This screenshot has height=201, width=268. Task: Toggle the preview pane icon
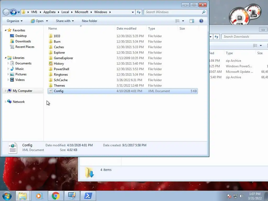(192, 21)
